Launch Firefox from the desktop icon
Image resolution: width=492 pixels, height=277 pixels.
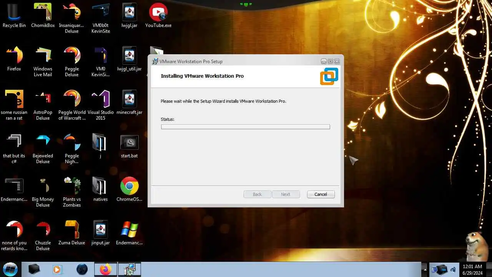(x=14, y=59)
